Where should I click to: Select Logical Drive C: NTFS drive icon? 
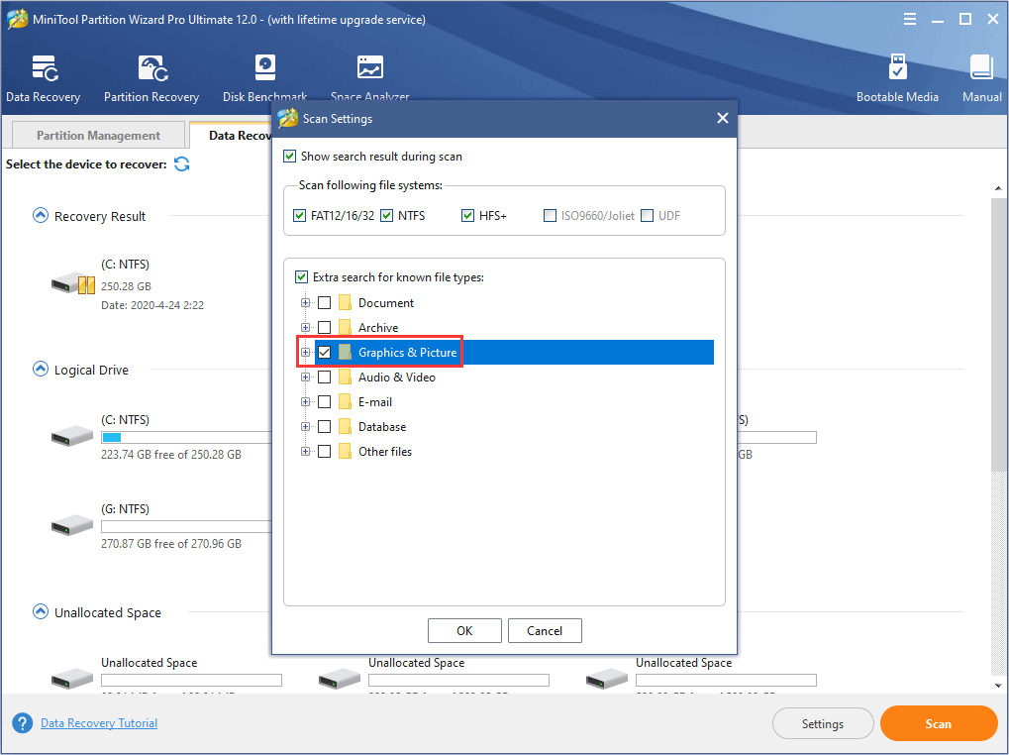(x=72, y=436)
